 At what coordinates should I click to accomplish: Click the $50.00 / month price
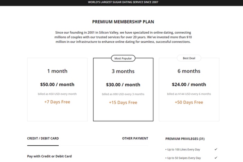57,84
